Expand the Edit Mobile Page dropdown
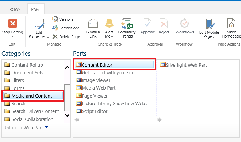 214,37
